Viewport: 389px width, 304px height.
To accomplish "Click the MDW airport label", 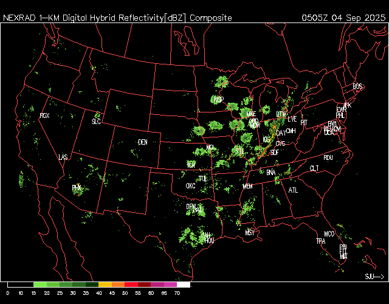I will (x=255, y=125).
